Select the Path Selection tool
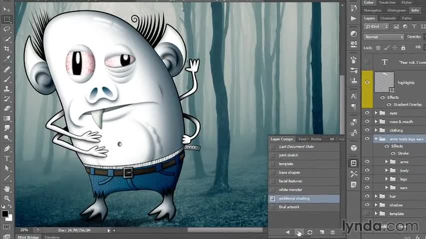 [7, 168]
